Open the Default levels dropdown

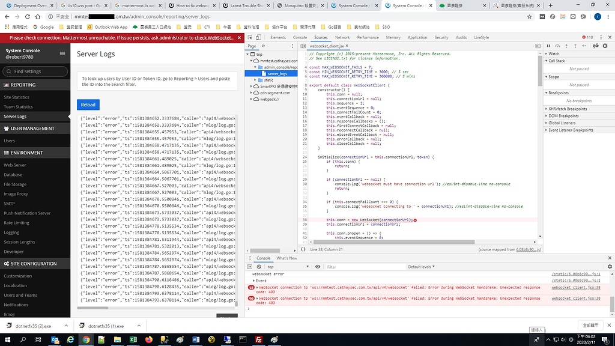pyautogui.click(x=420, y=267)
